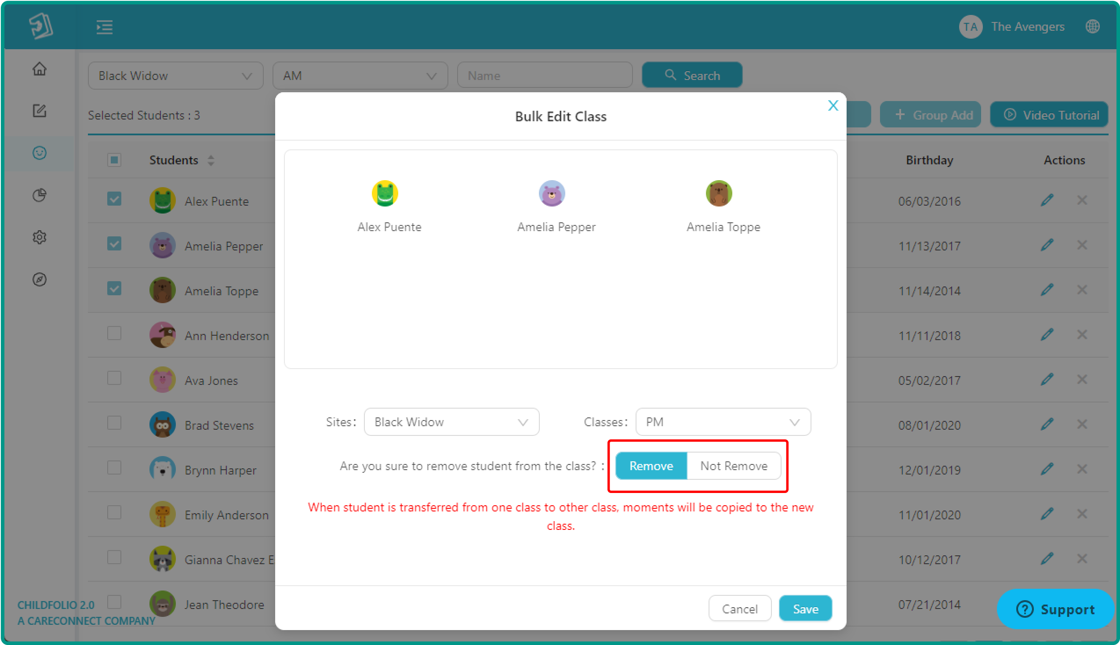1120x645 pixels.
Task: Sort by Students column arrows
Action: coord(211,160)
